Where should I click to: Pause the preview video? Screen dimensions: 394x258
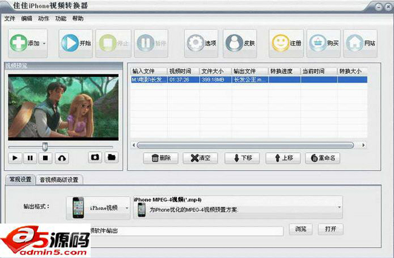click(30, 158)
